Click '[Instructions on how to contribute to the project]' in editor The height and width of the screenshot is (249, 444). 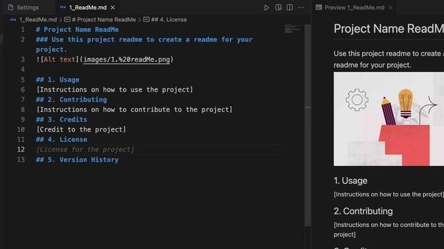[134, 109]
